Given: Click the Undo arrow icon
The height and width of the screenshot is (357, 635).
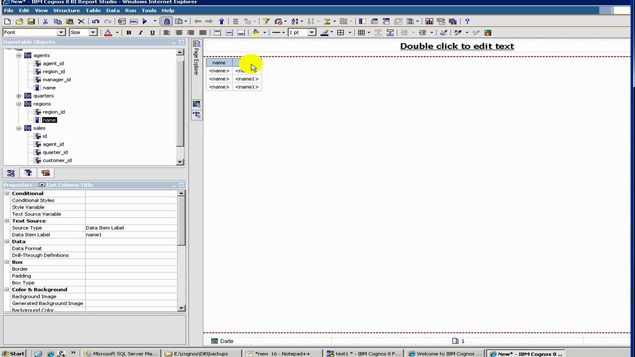Looking at the screenshot, I should click(x=95, y=21).
